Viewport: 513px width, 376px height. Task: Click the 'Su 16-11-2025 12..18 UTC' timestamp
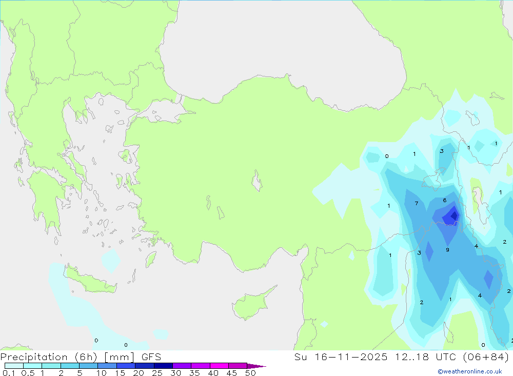pyautogui.click(x=374, y=357)
